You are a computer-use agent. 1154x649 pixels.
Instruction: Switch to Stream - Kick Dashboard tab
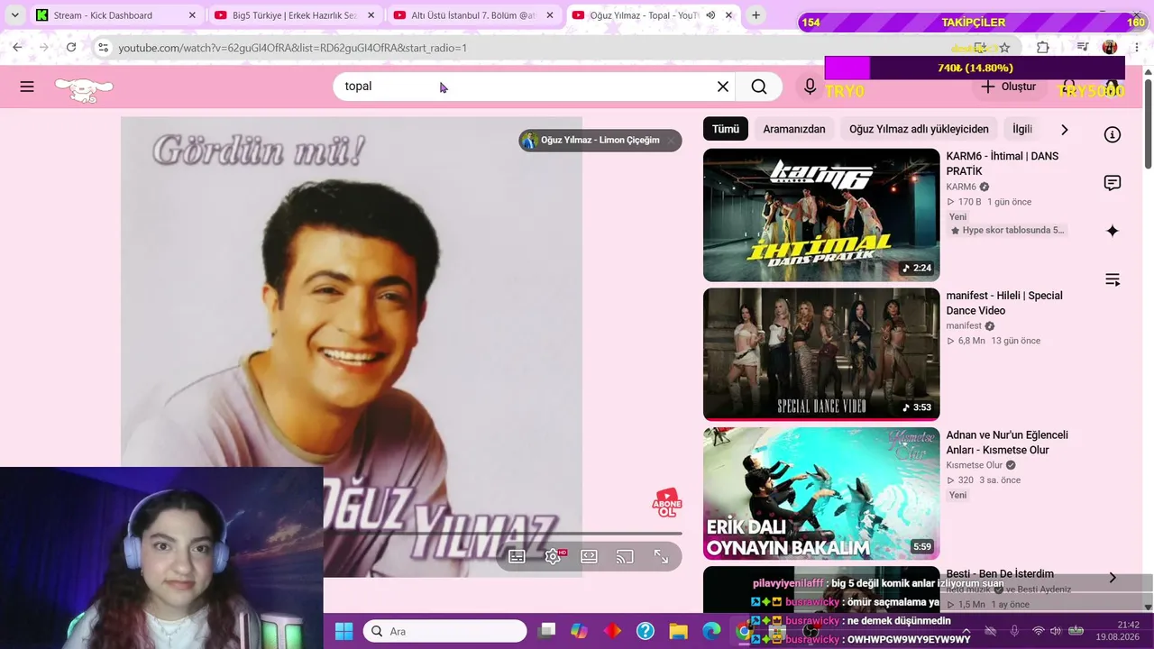115,15
